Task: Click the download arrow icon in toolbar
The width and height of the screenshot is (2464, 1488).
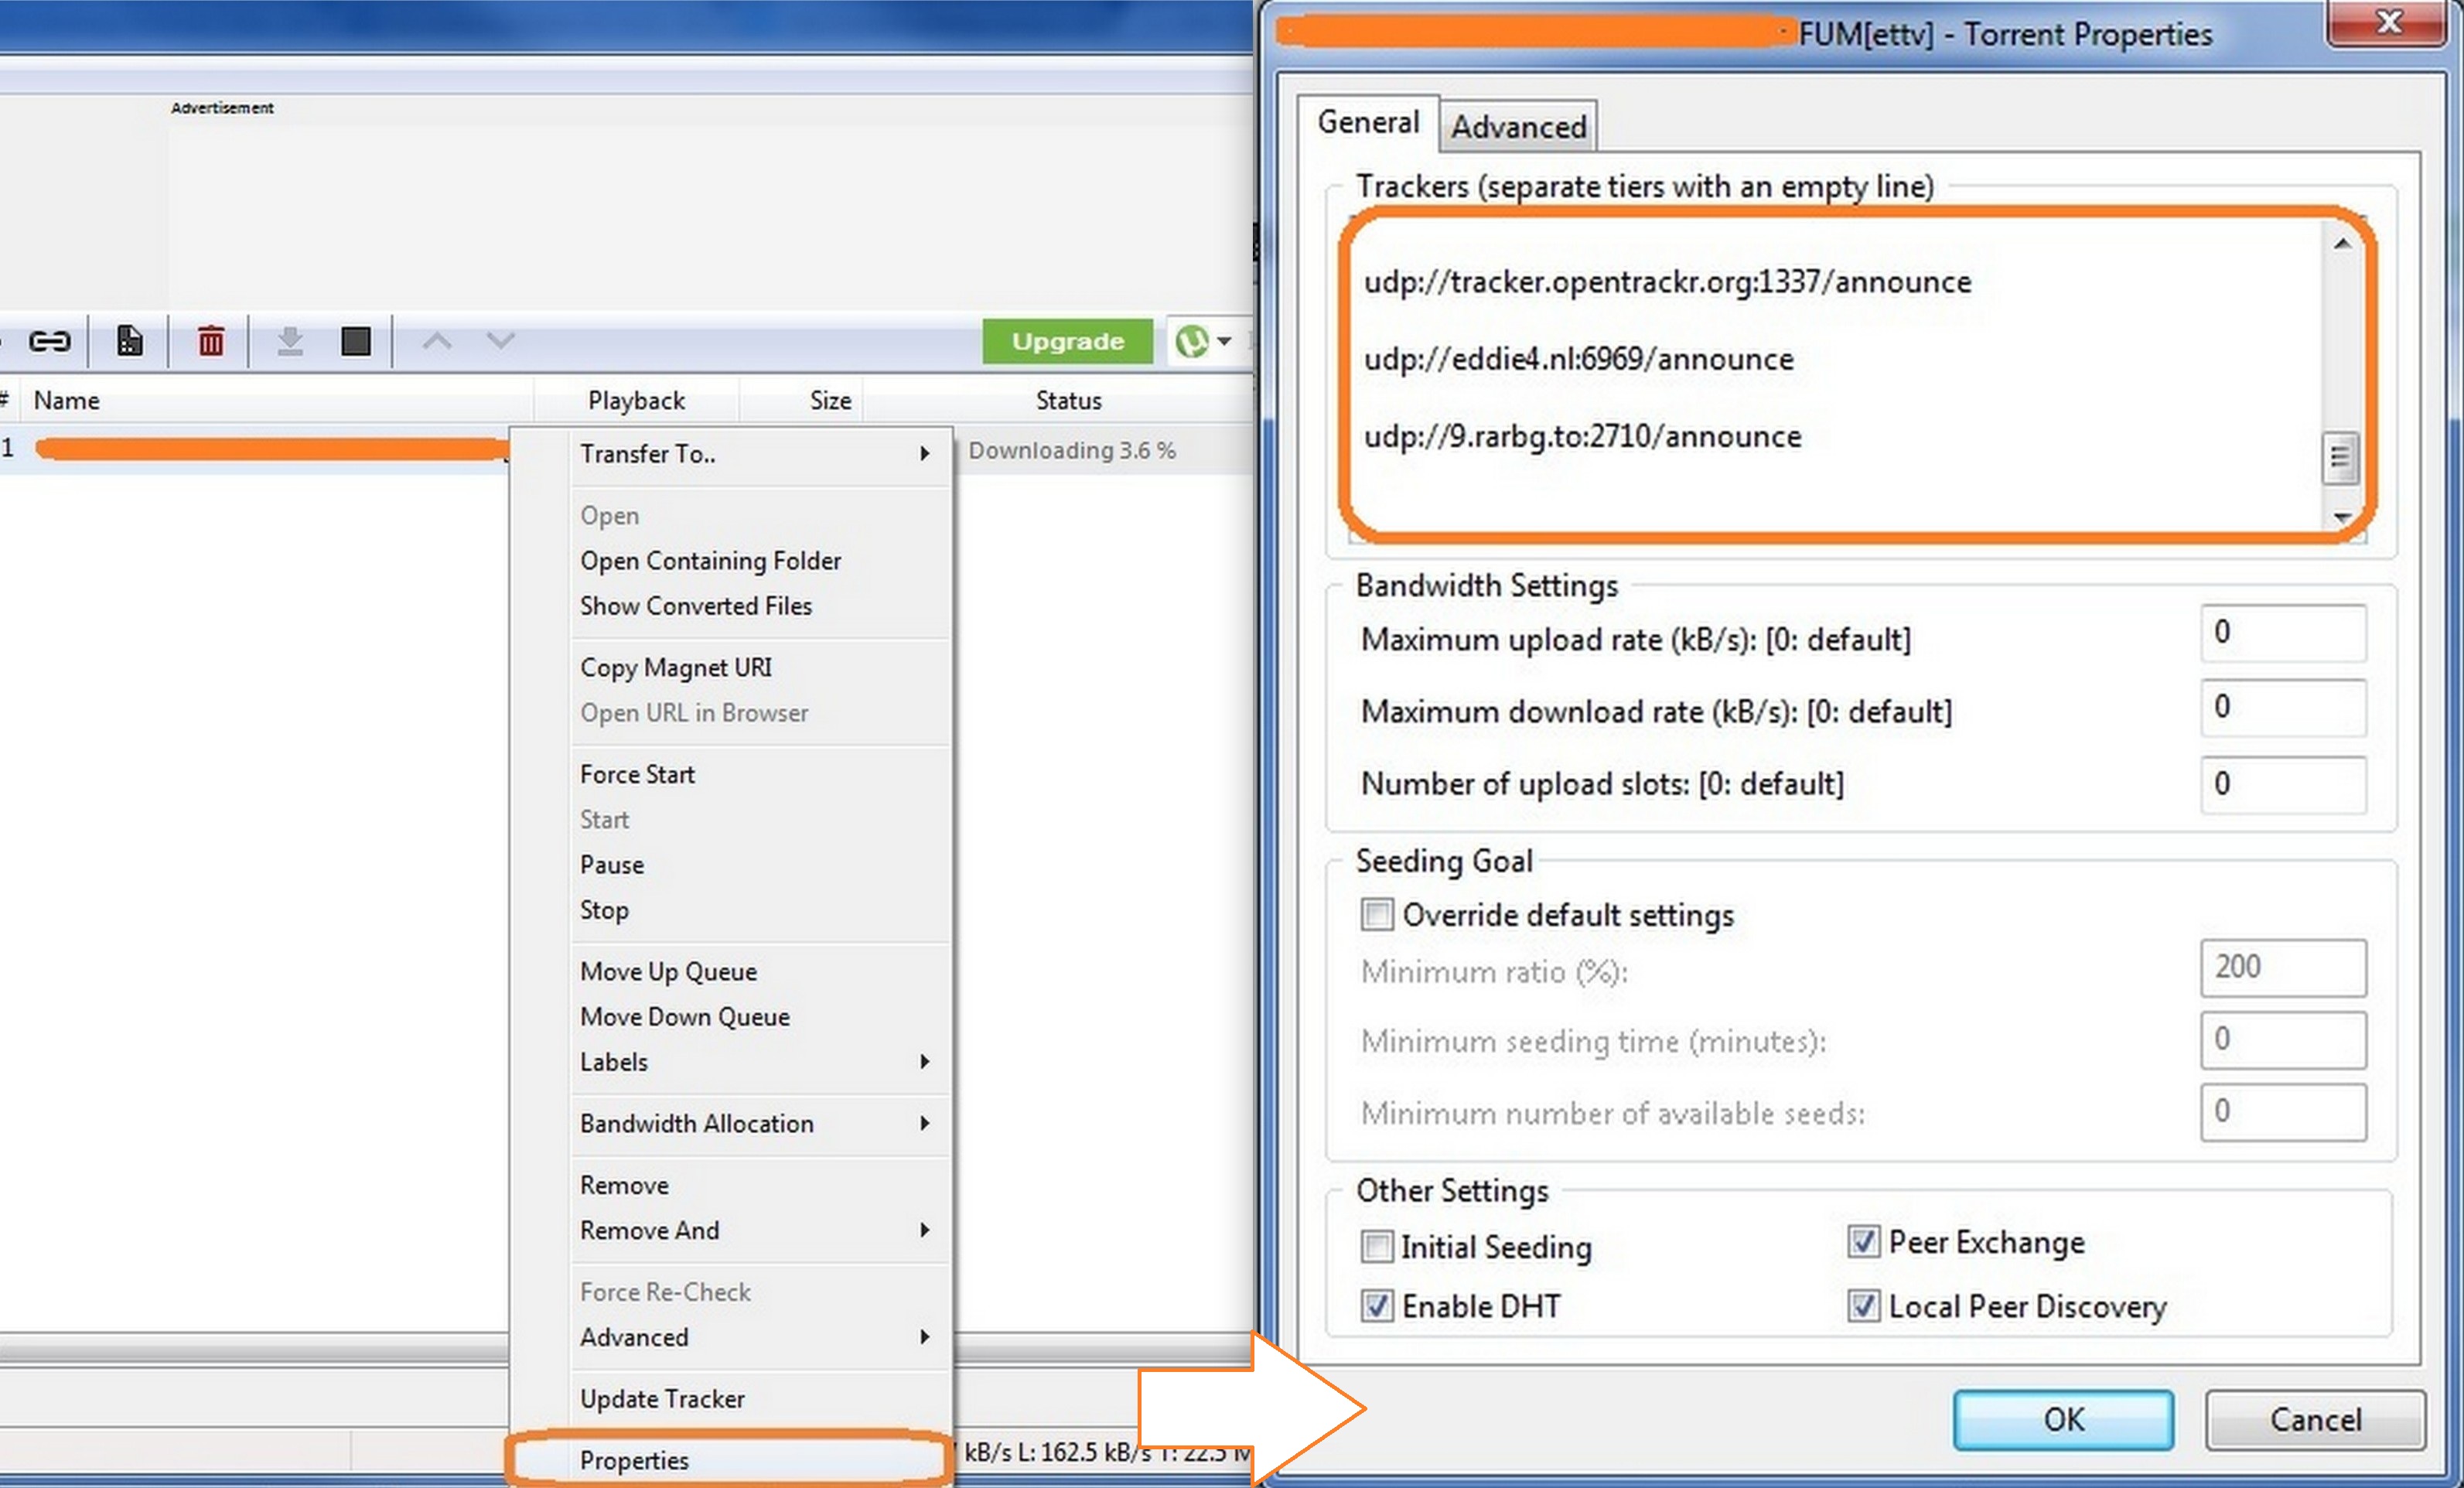Action: point(287,340)
